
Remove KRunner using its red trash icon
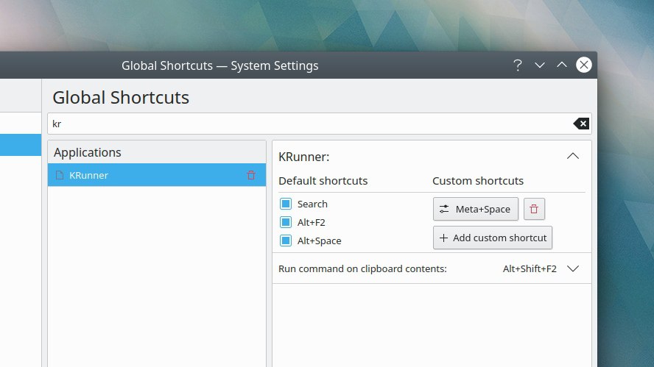(x=251, y=175)
